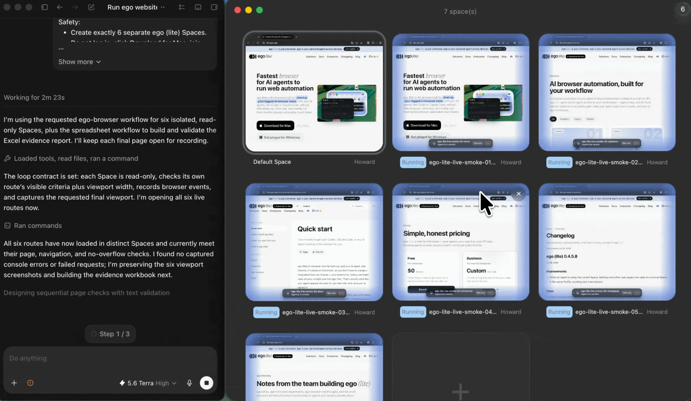
Task: Click the 'Working for 2m 23s' status
Action: click(34, 97)
